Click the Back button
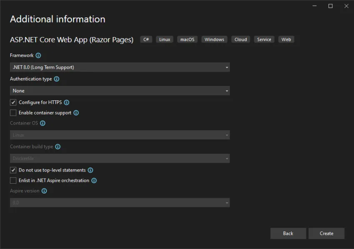Screen dimensions: 354x249 point(288,233)
